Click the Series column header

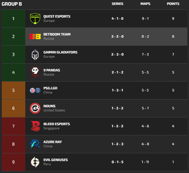tap(117, 4)
